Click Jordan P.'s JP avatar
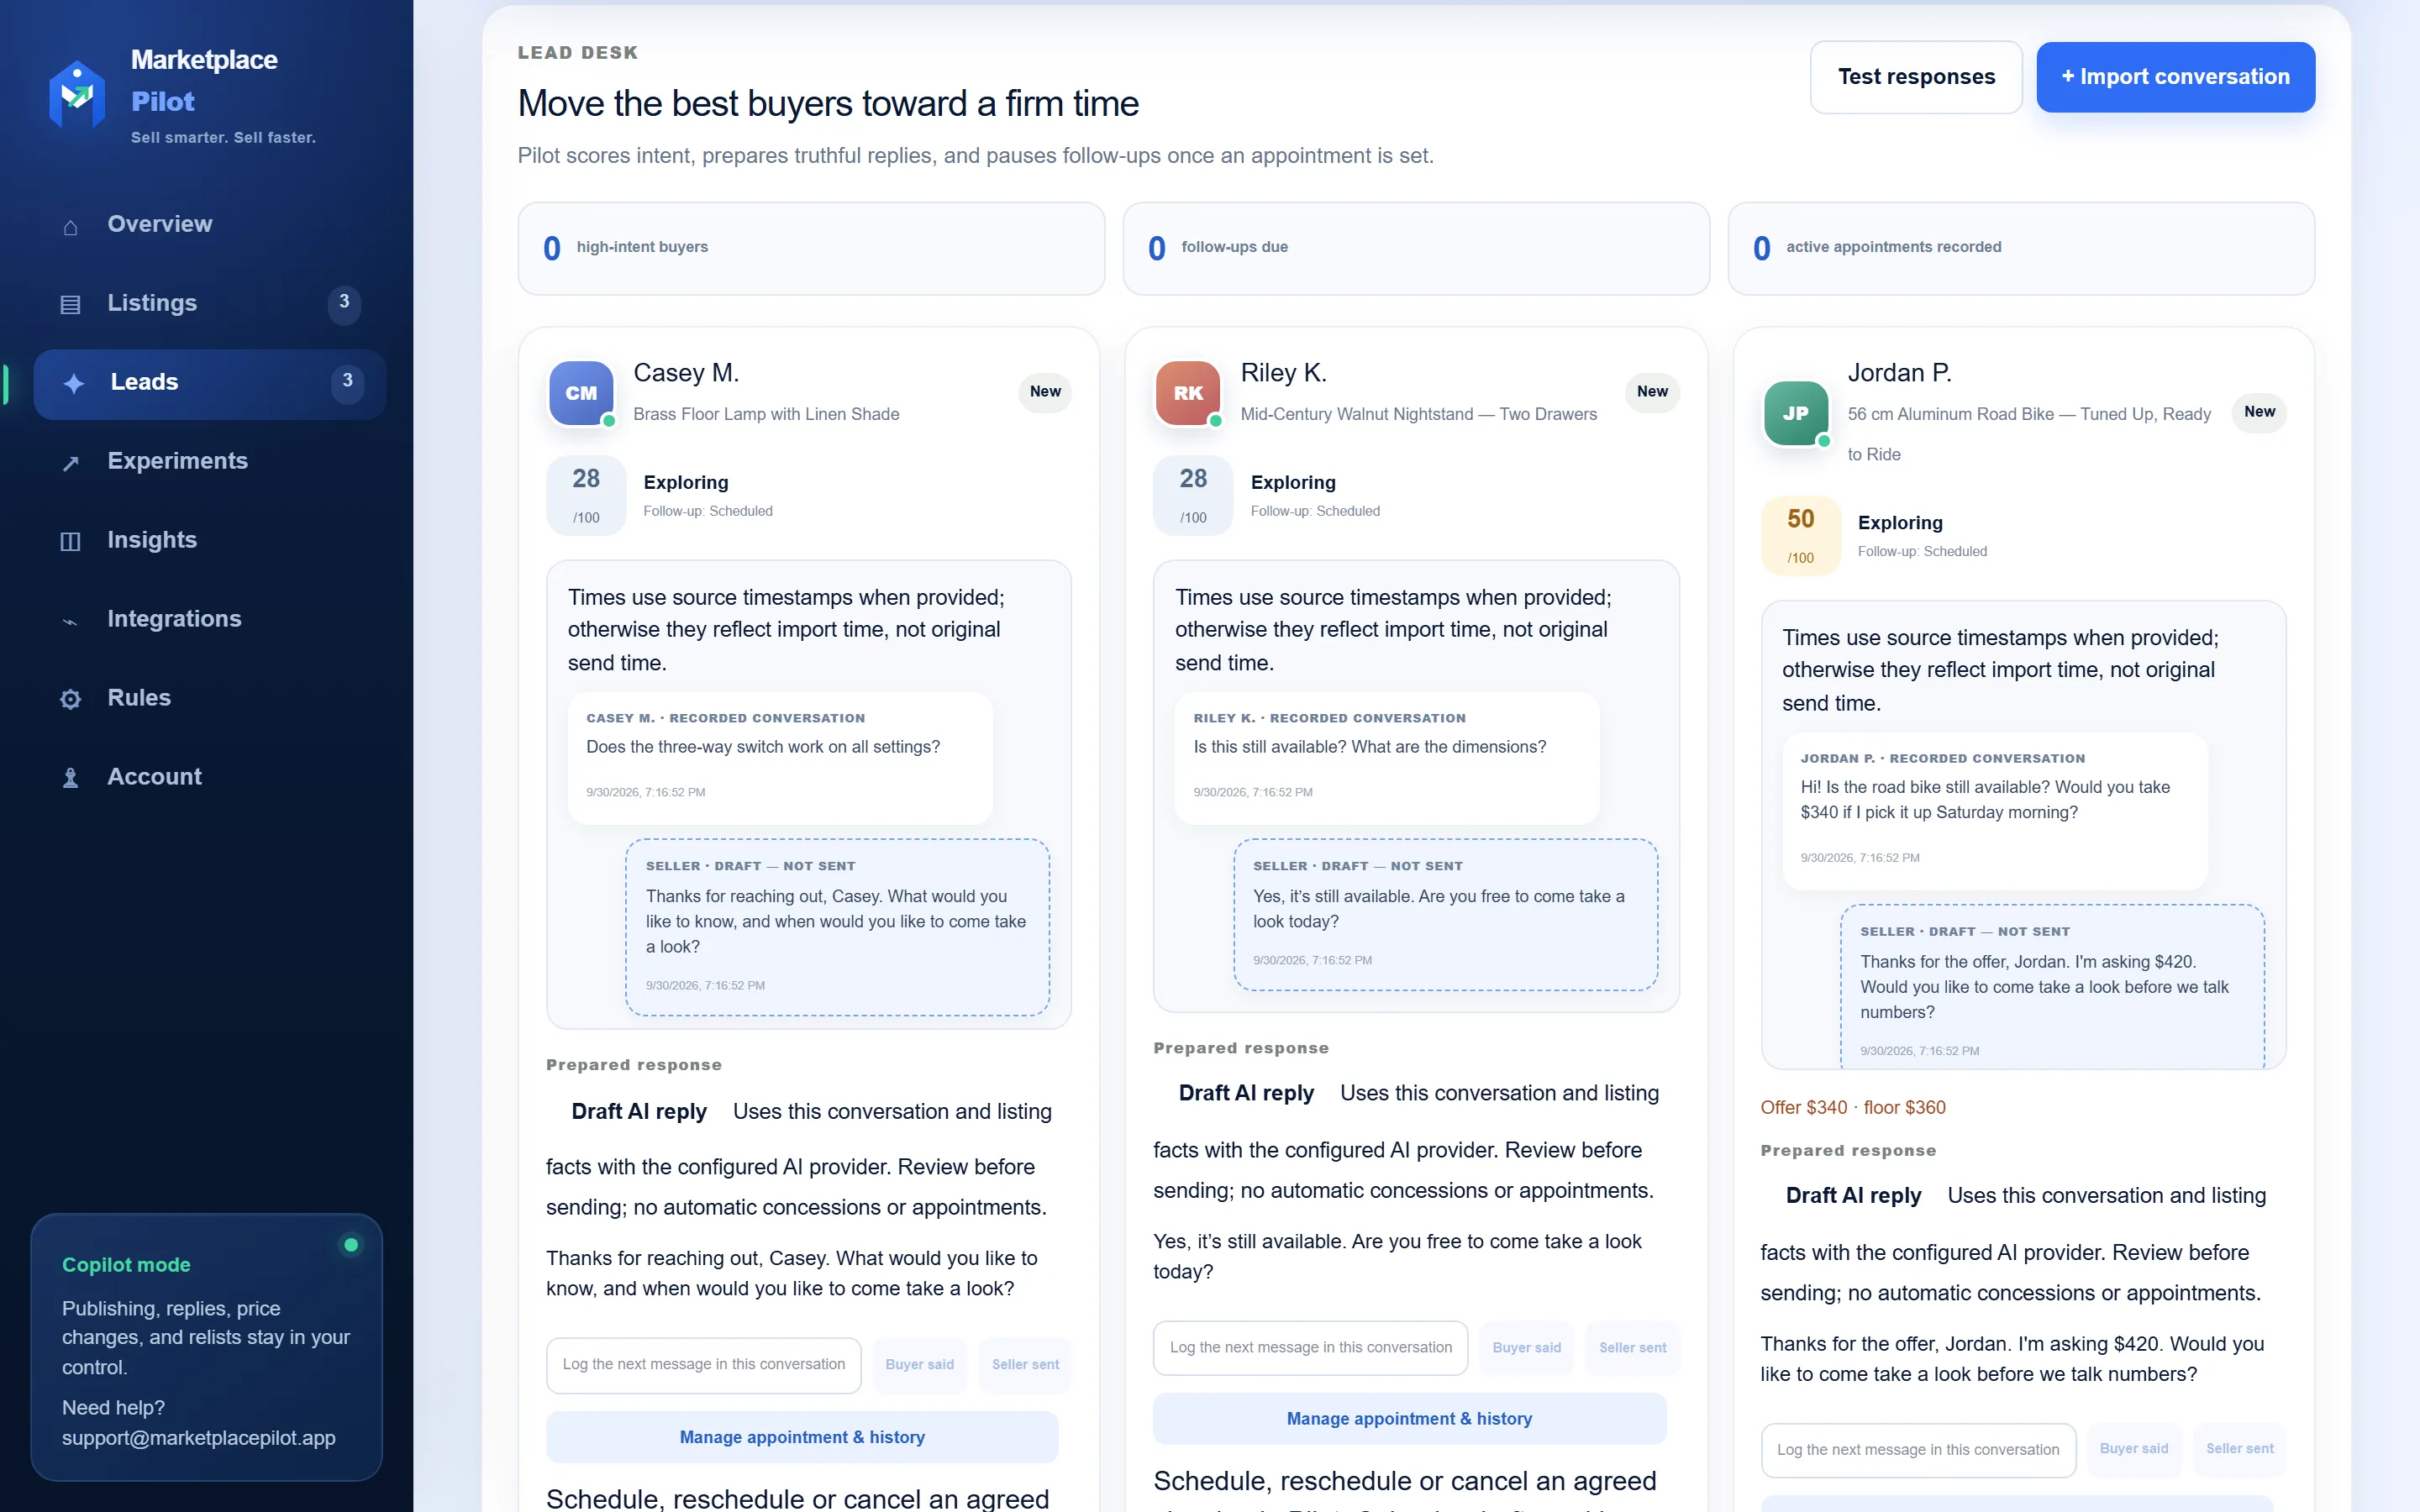The image size is (2420, 1512). point(1795,413)
